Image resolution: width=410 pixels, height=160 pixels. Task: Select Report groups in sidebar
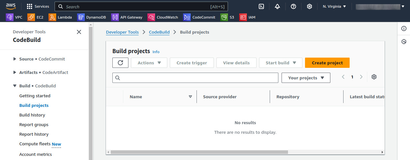coord(34,124)
